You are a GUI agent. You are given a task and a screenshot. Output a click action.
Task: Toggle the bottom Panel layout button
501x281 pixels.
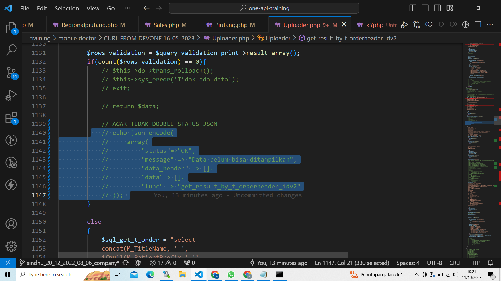pos(425,8)
